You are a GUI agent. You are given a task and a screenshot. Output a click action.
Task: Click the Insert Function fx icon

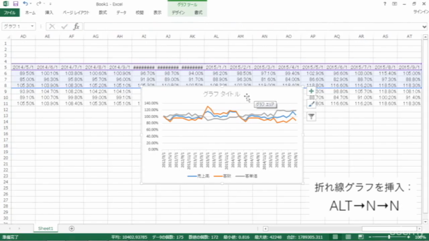pos(76,26)
